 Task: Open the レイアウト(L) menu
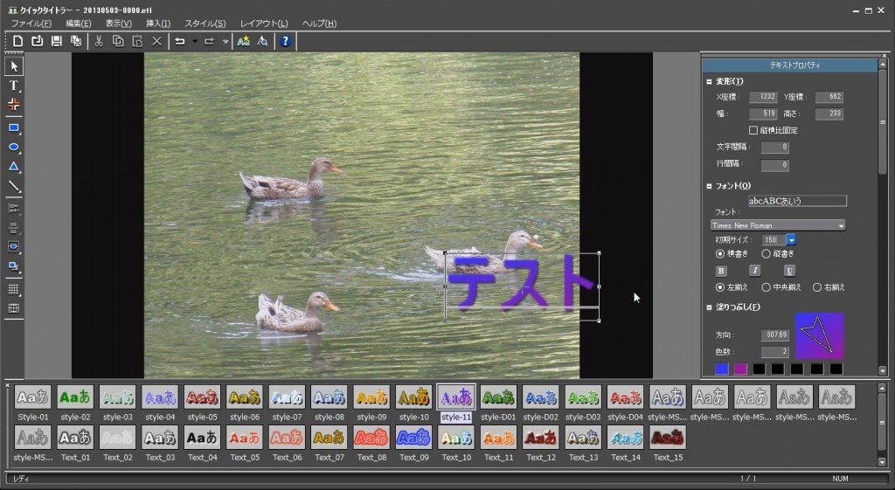(x=264, y=24)
